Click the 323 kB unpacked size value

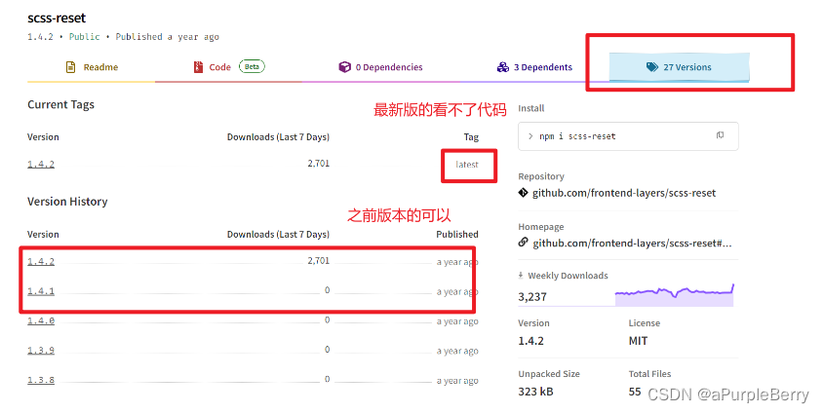[x=535, y=392]
